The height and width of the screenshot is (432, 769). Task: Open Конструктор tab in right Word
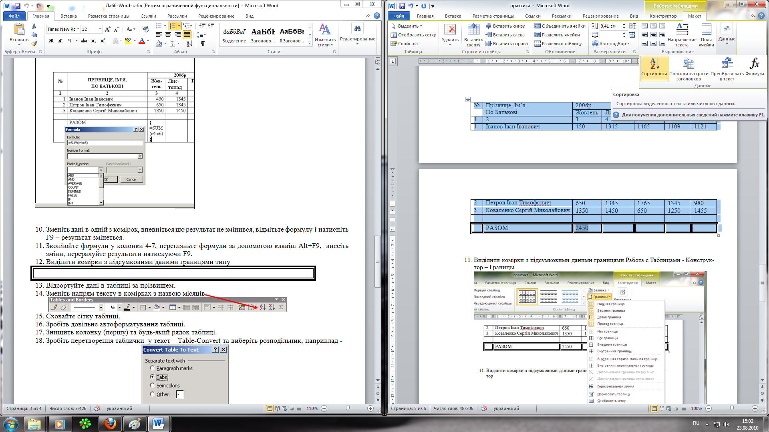663,16
